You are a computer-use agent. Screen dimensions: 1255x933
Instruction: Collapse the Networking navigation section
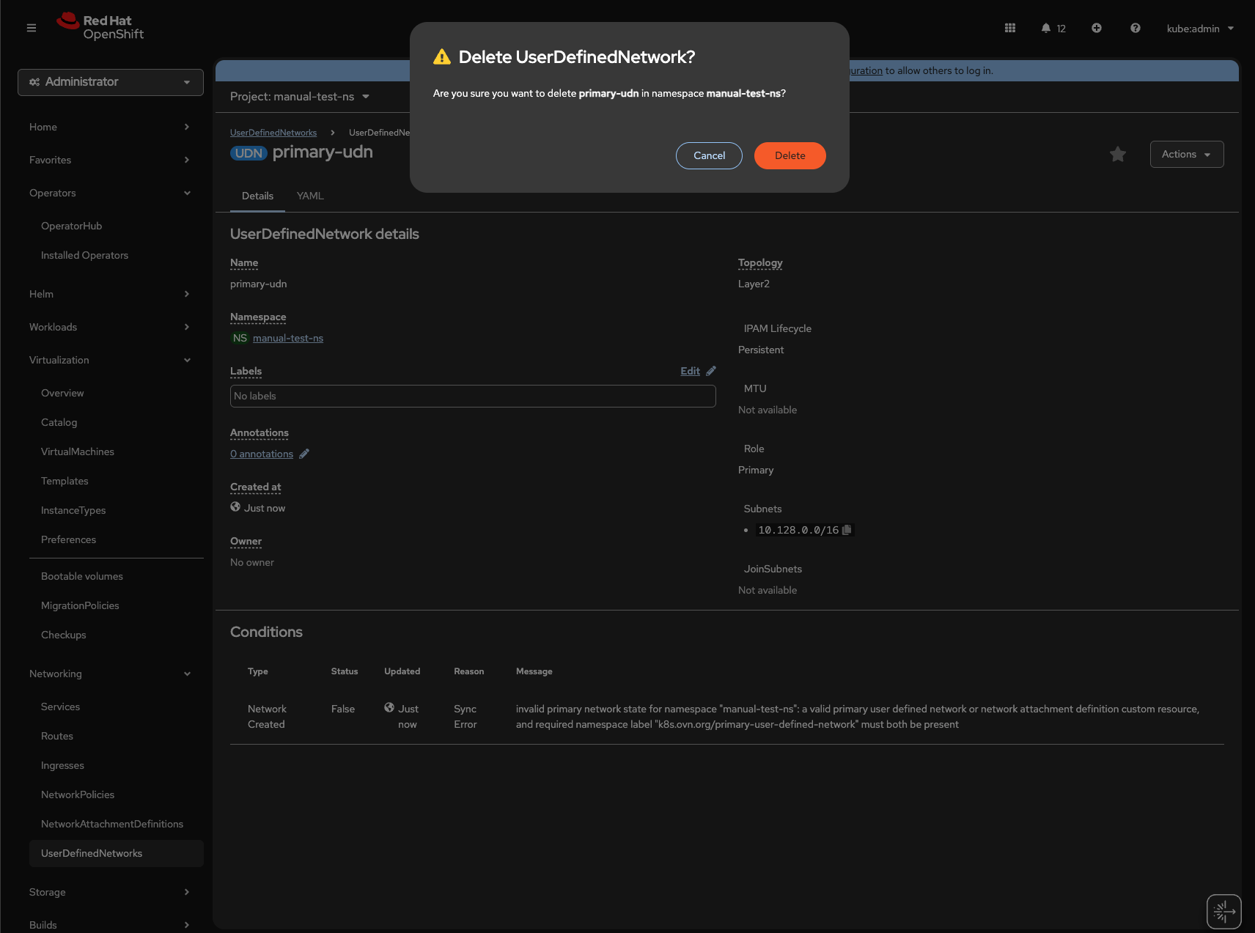click(x=110, y=674)
